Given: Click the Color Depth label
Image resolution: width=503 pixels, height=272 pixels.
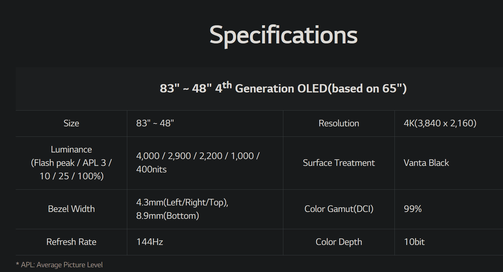Looking at the screenshot, I should [x=339, y=242].
